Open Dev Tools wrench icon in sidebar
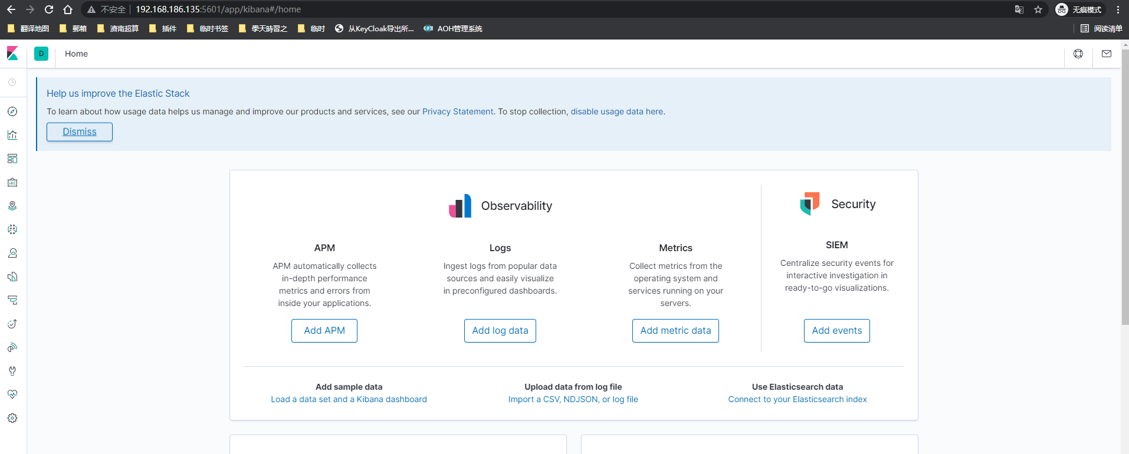 (12, 371)
